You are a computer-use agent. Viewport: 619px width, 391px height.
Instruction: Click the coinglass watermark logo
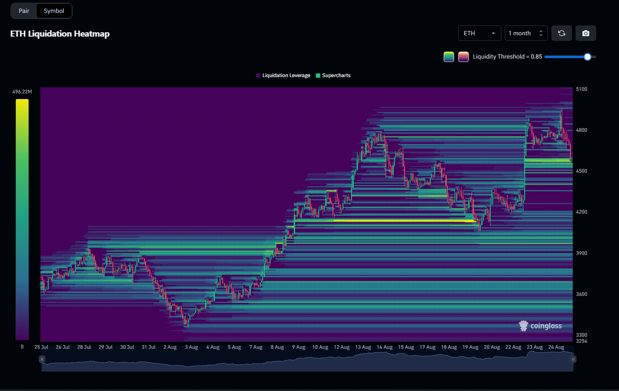click(540, 326)
